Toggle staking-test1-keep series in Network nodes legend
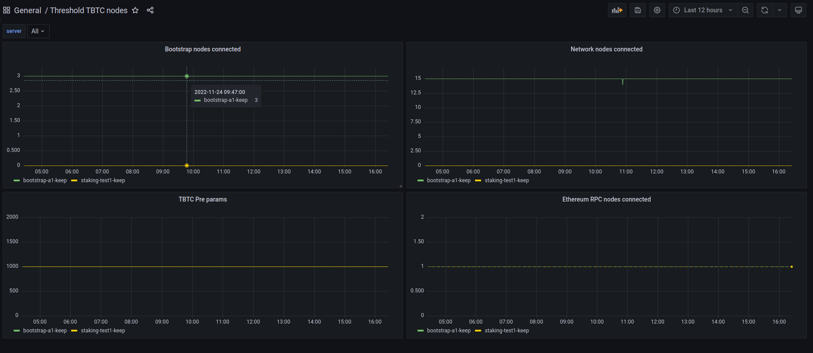813x353 pixels. (507, 180)
